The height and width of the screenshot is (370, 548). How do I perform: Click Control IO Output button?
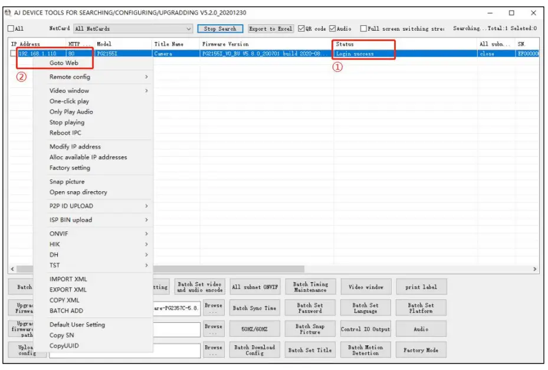tap(366, 329)
